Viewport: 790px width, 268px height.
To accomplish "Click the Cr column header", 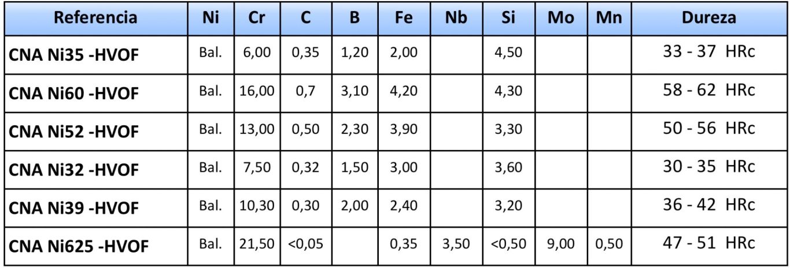I will [x=256, y=17].
